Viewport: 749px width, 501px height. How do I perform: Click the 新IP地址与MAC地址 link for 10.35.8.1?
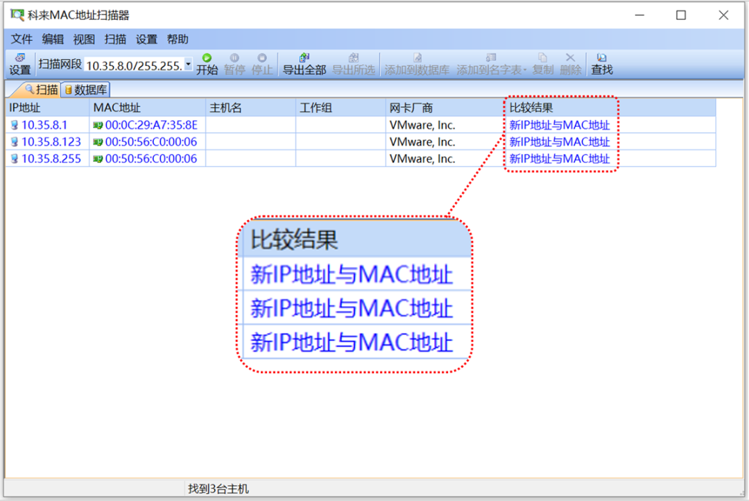[x=560, y=125]
